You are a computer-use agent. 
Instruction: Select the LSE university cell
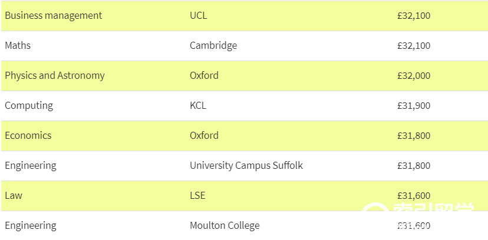pos(197,196)
